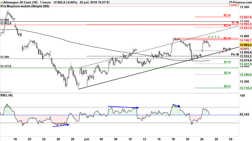Select the Piv M pivot label

pos(235,55)
